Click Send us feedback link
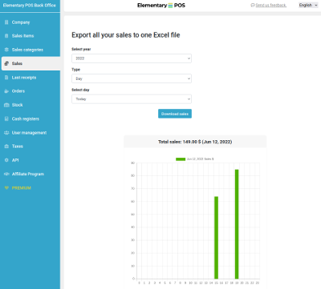321x289 pixels. (x=271, y=5)
